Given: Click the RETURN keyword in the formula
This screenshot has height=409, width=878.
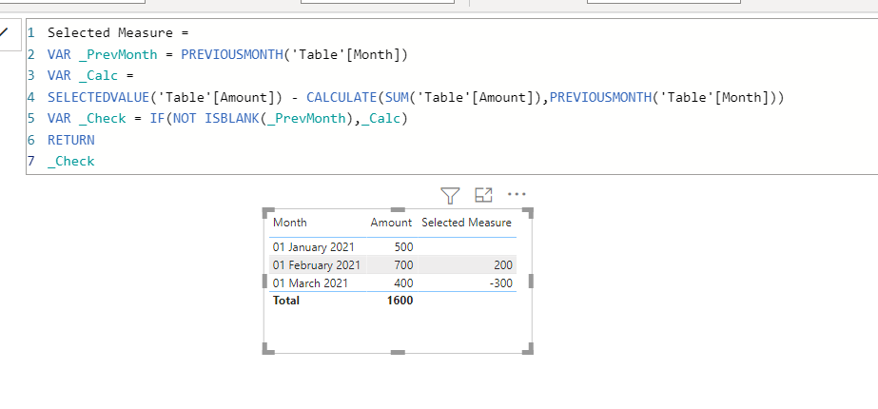Looking at the screenshot, I should point(71,140).
